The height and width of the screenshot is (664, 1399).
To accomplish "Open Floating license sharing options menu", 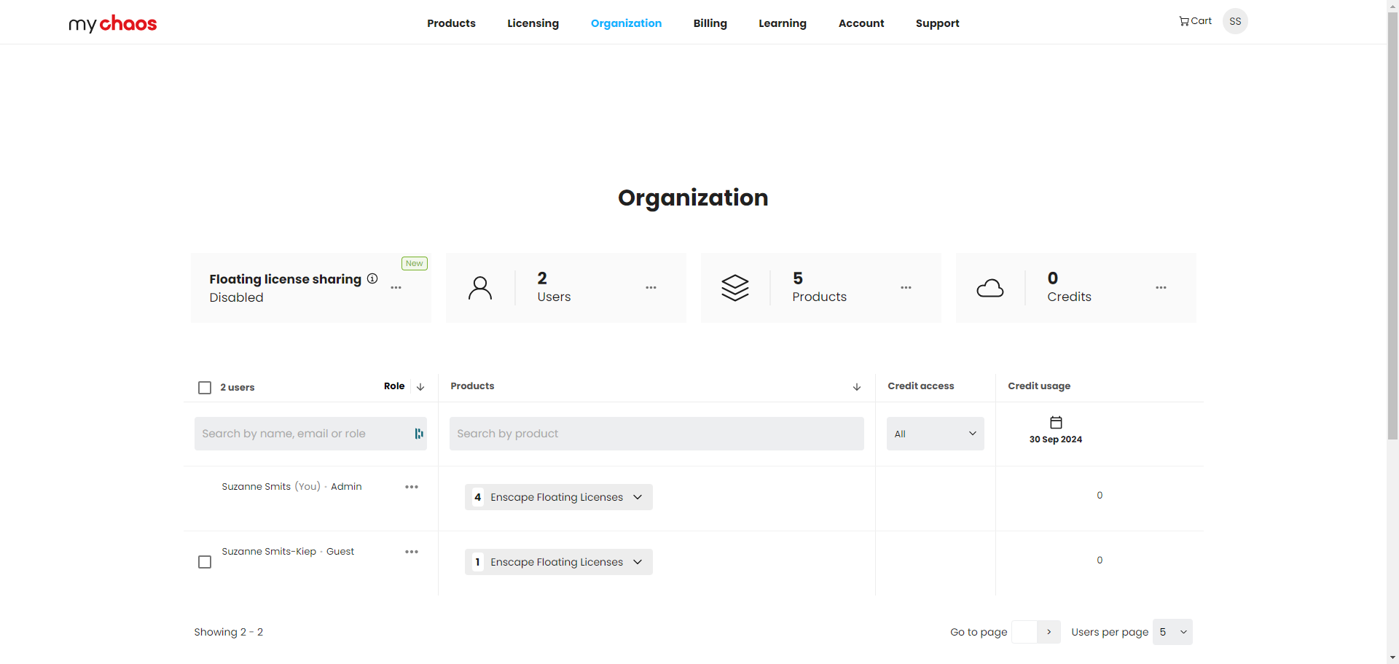I will point(396,288).
